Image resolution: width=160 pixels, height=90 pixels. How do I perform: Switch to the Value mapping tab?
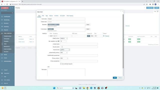(70, 16)
